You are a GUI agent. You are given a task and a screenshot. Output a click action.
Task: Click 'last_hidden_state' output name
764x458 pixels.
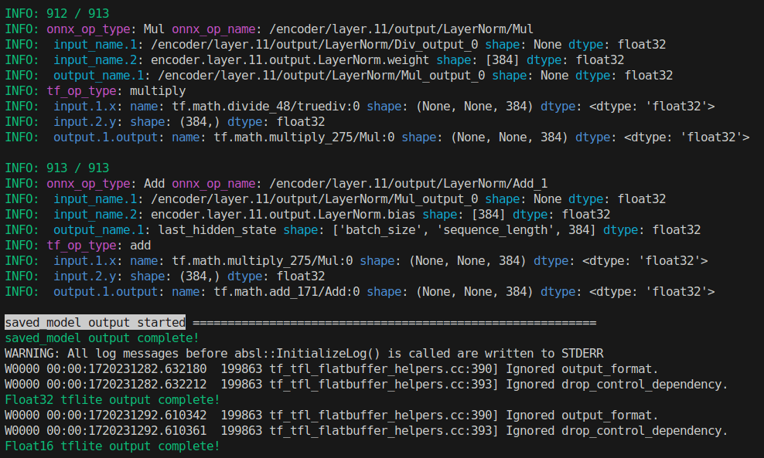(217, 229)
